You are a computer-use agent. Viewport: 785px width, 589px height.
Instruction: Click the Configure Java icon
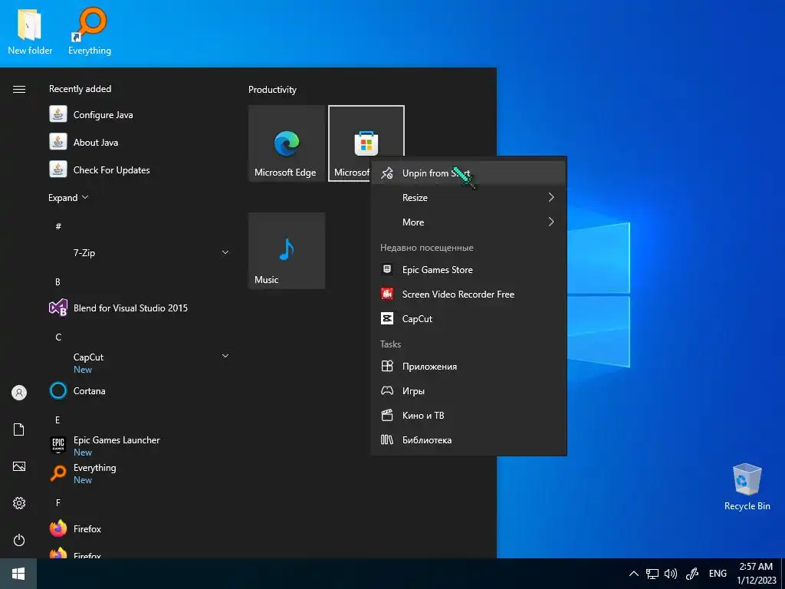click(x=58, y=114)
